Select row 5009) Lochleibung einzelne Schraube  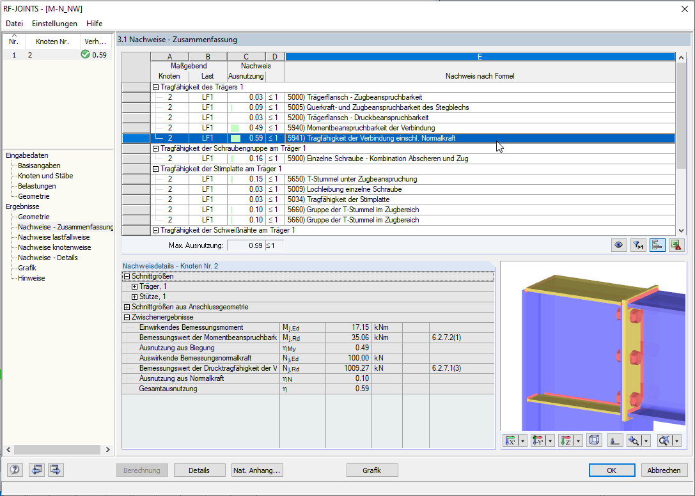coord(413,189)
